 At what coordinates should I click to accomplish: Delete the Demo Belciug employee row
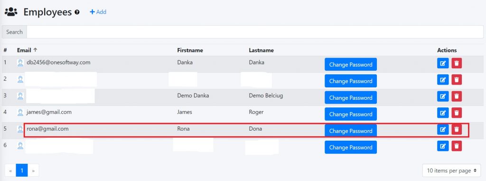(x=457, y=96)
